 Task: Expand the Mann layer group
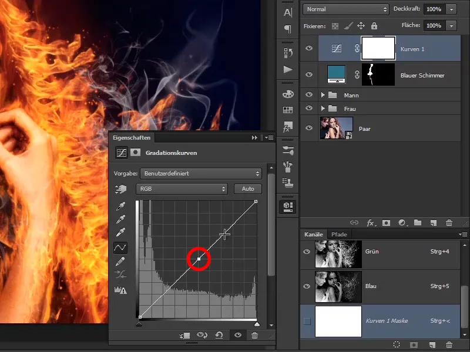pos(323,95)
